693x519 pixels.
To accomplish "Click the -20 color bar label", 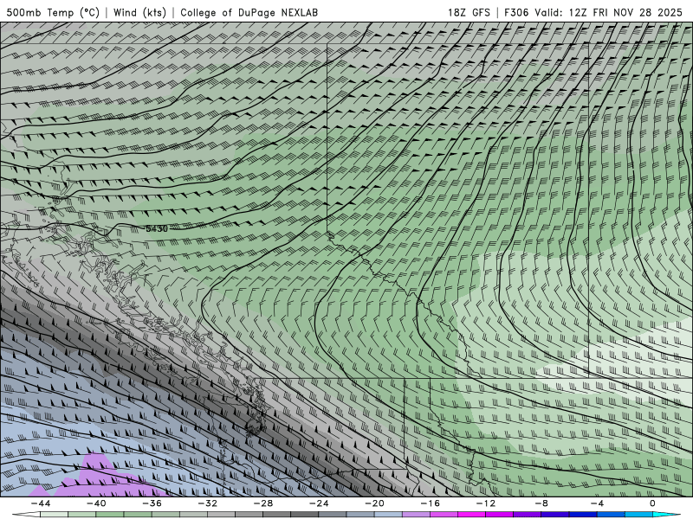I will (375, 503).
